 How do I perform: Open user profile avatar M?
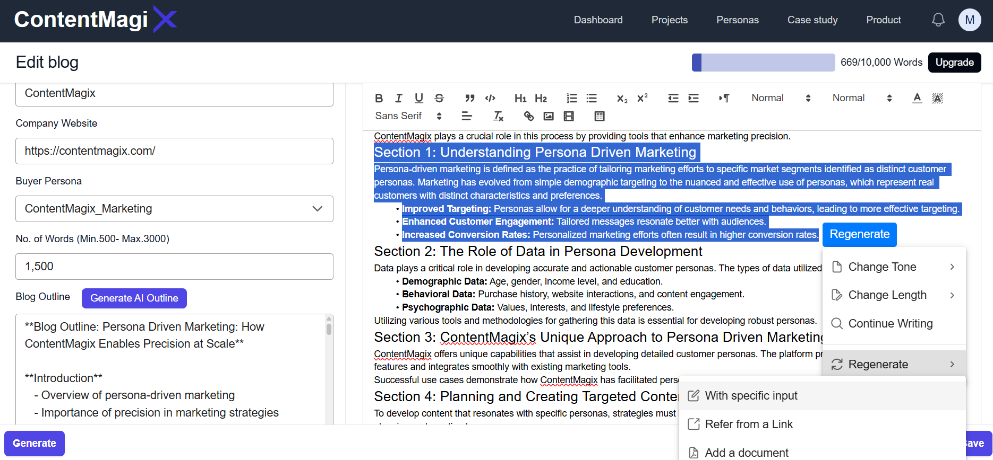(x=970, y=20)
